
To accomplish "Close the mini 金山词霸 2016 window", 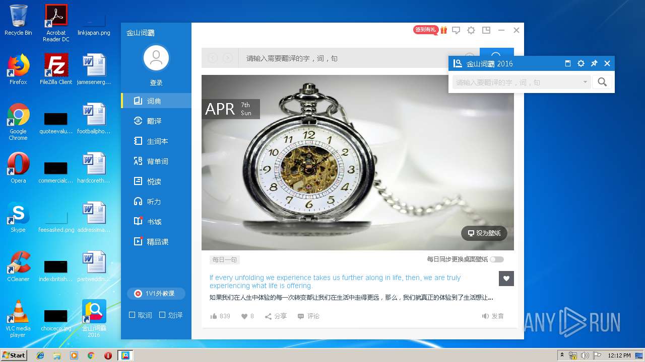I will (x=607, y=63).
